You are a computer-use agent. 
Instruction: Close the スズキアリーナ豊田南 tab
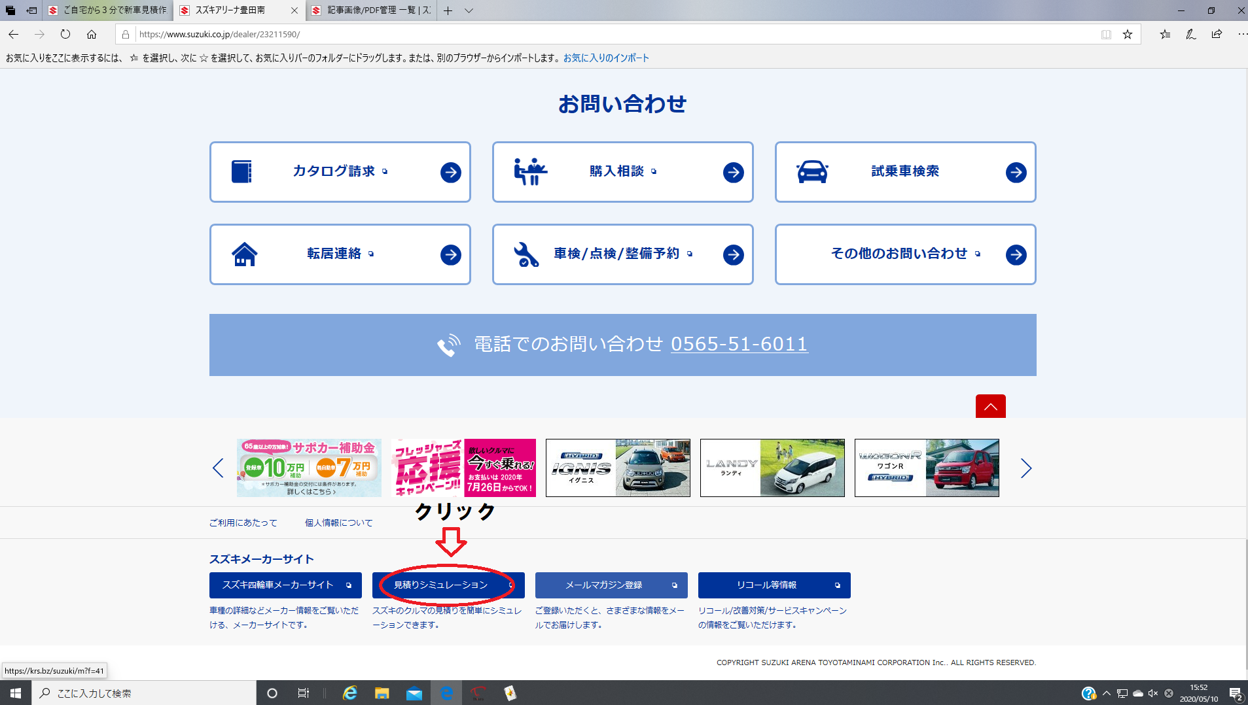(x=294, y=10)
